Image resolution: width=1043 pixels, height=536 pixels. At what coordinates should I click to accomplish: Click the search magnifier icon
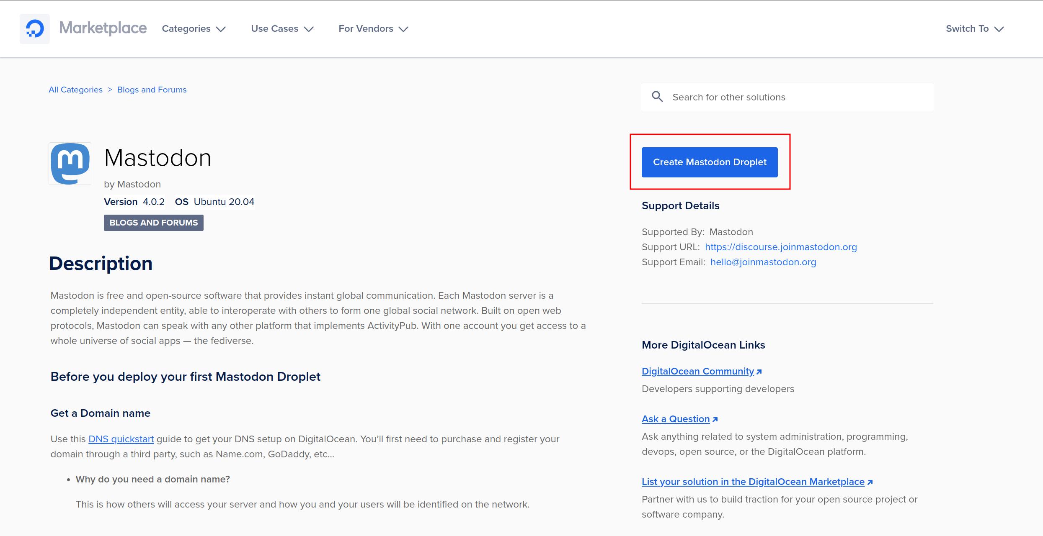[x=657, y=97]
